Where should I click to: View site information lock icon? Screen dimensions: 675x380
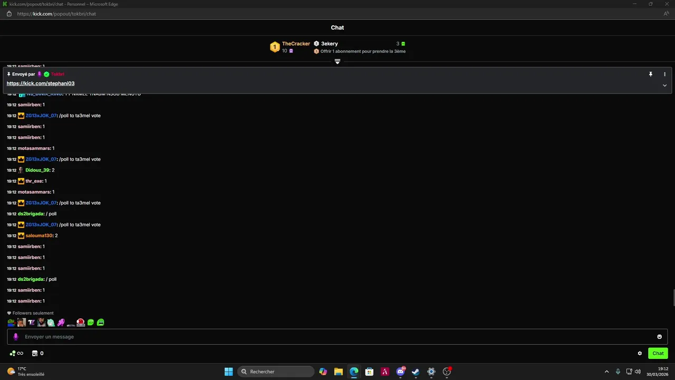[9, 14]
